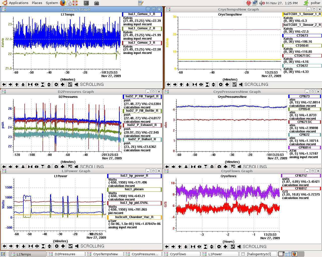Toggle the graph-line style icon in CryoTempsNew Graph
The image size is (322, 257).
(234, 85)
